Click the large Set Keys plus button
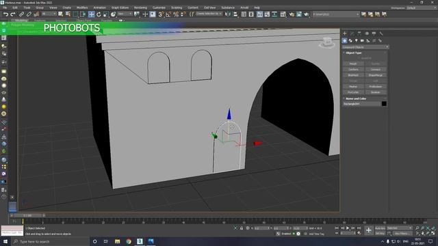This screenshot has width=438, height=246. coord(369,230)
